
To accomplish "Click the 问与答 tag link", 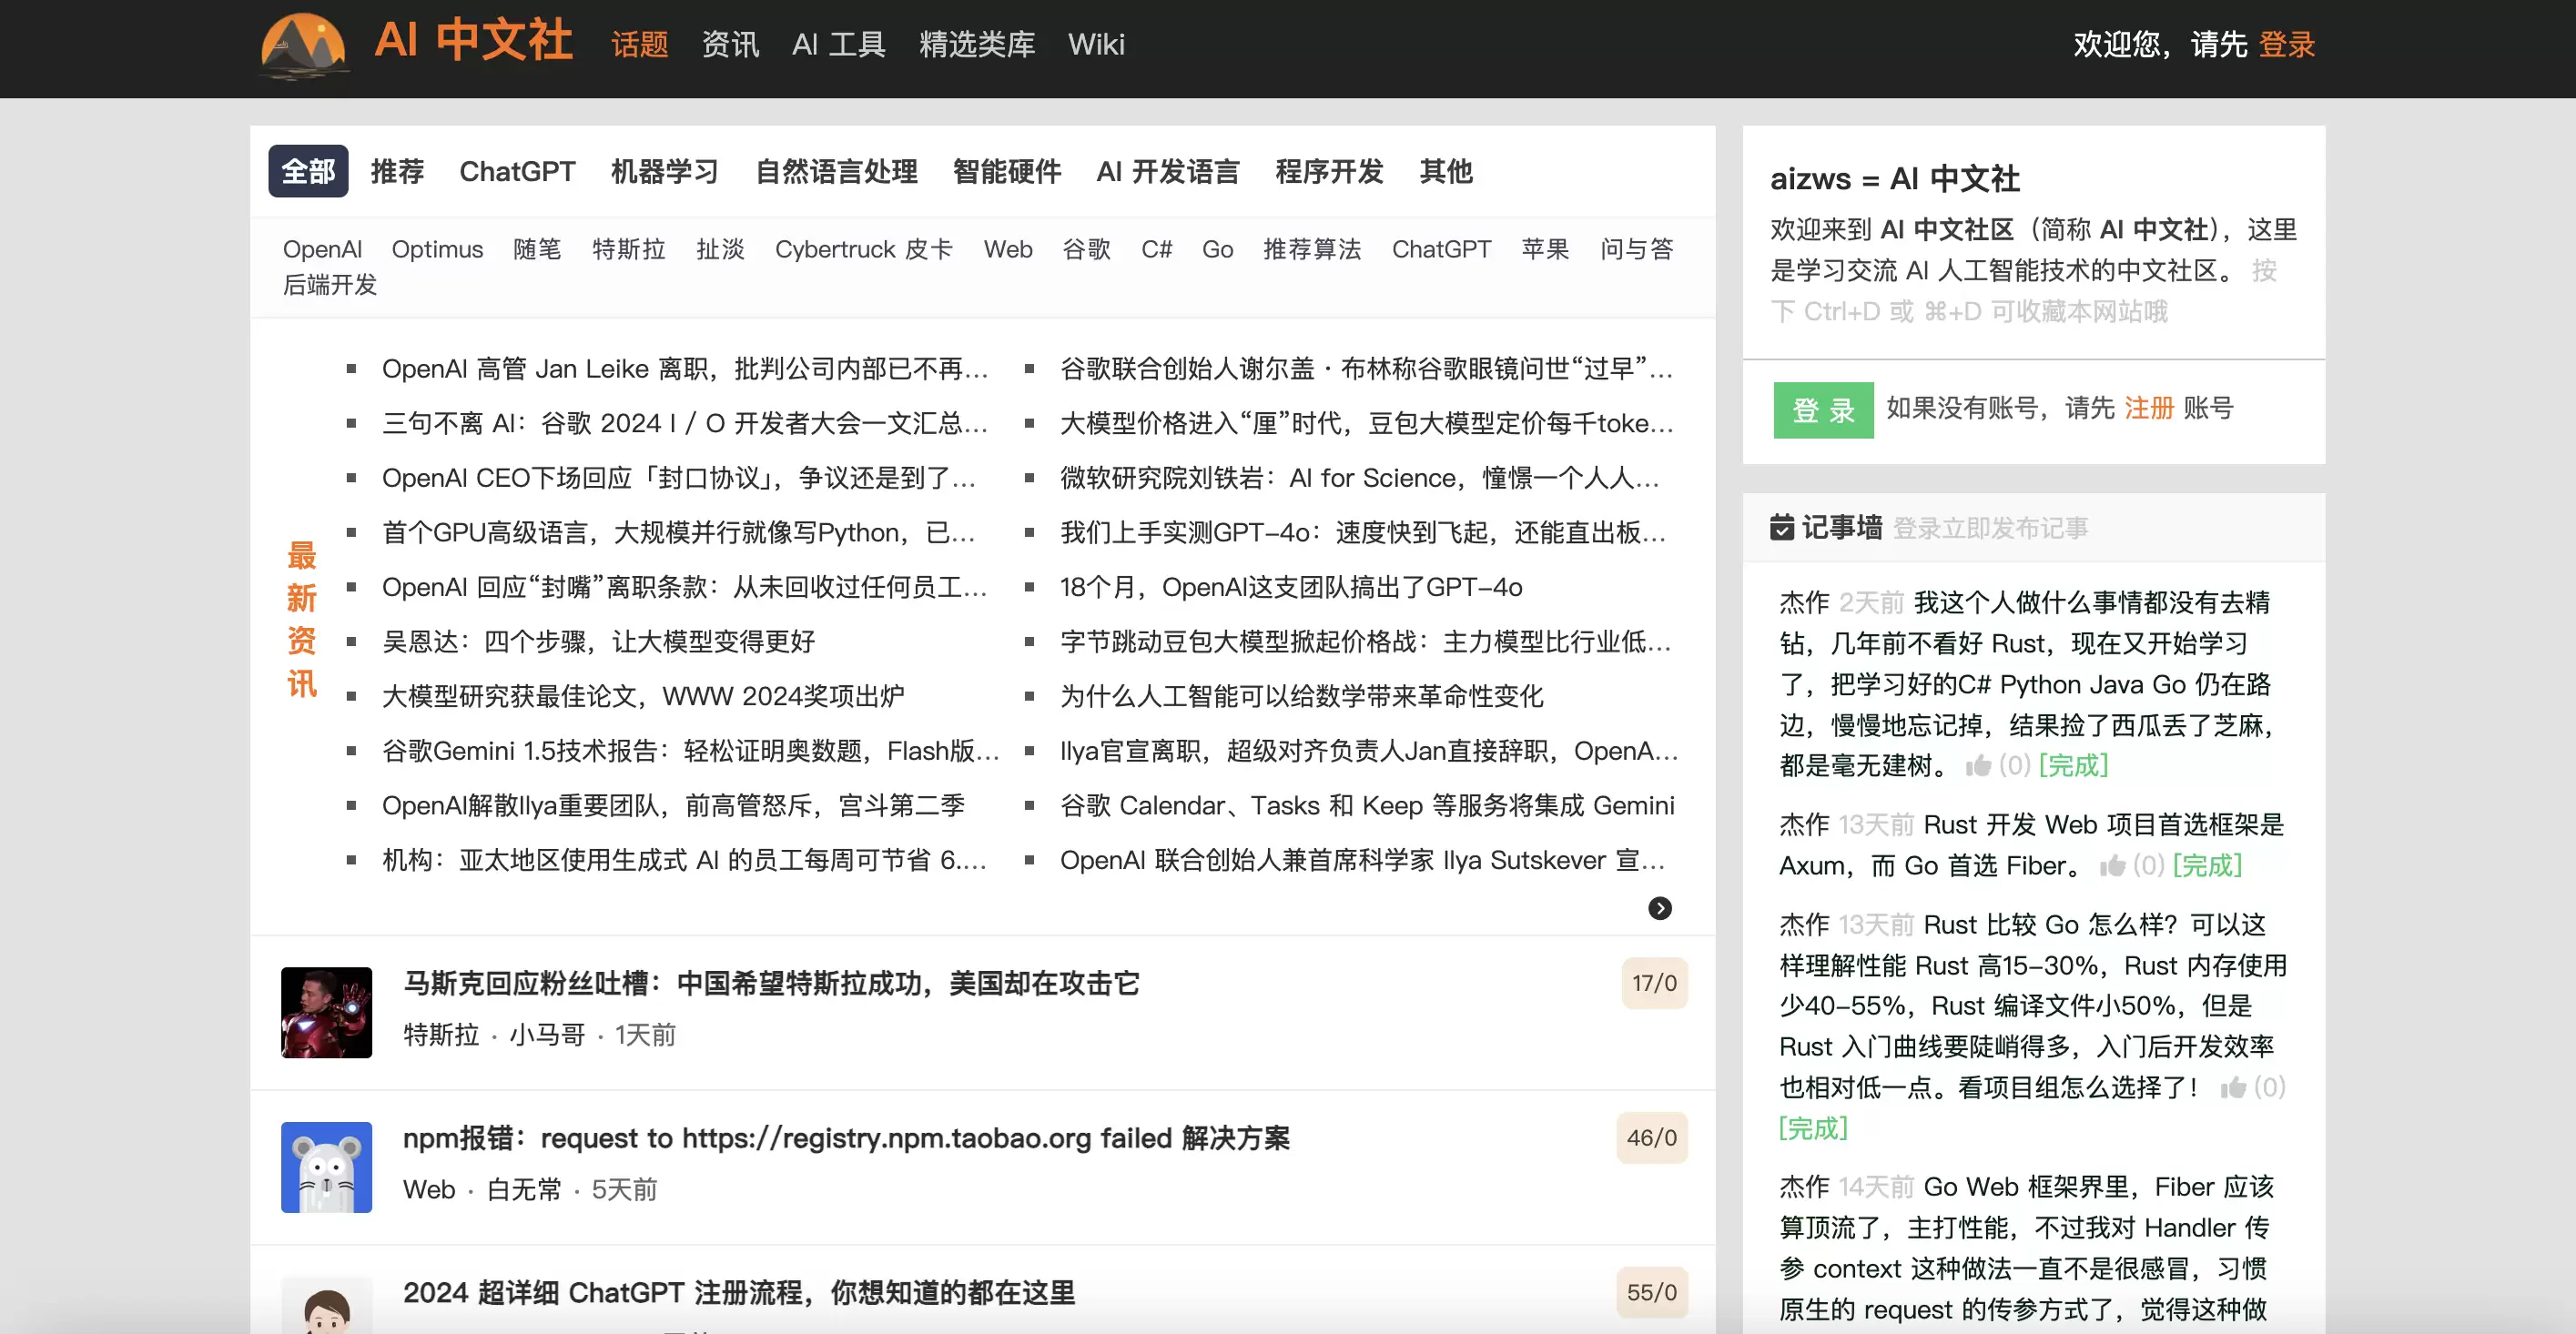I will (1637, 249).
